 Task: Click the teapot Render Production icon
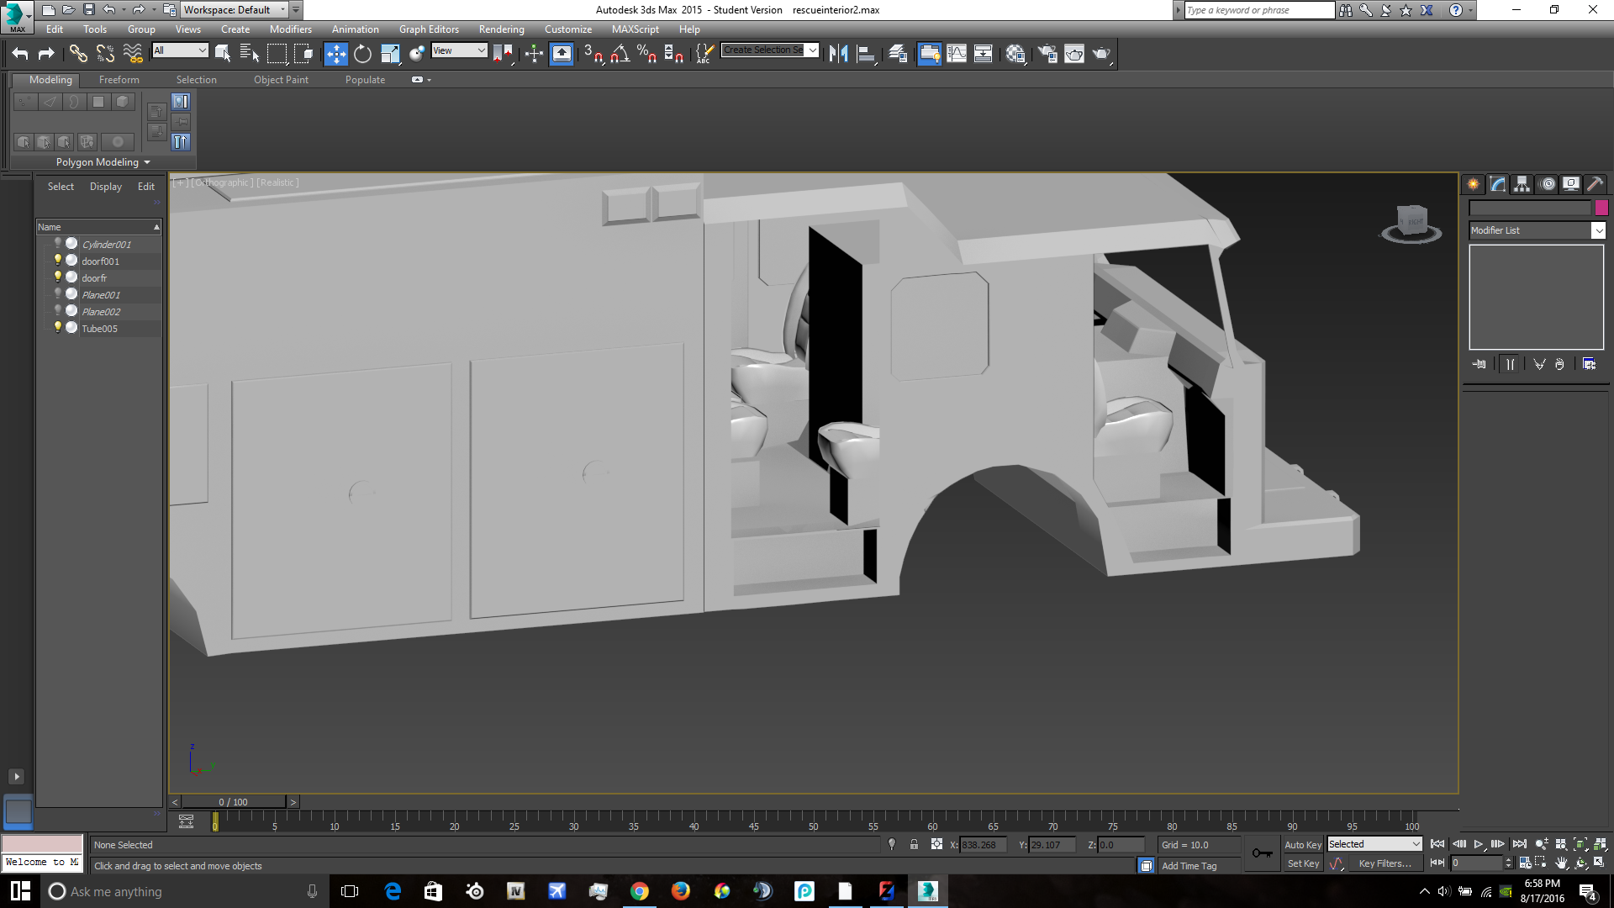1101,54
